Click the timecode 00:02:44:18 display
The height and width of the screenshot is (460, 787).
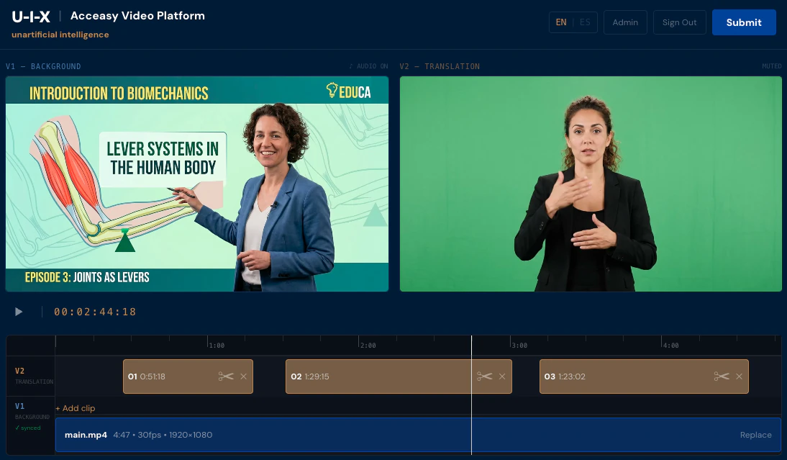click(95, 312)
